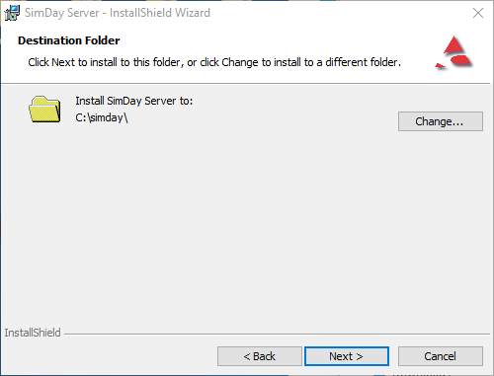
Task: Continue with the Next > button
Action: (x=347, y=356)
